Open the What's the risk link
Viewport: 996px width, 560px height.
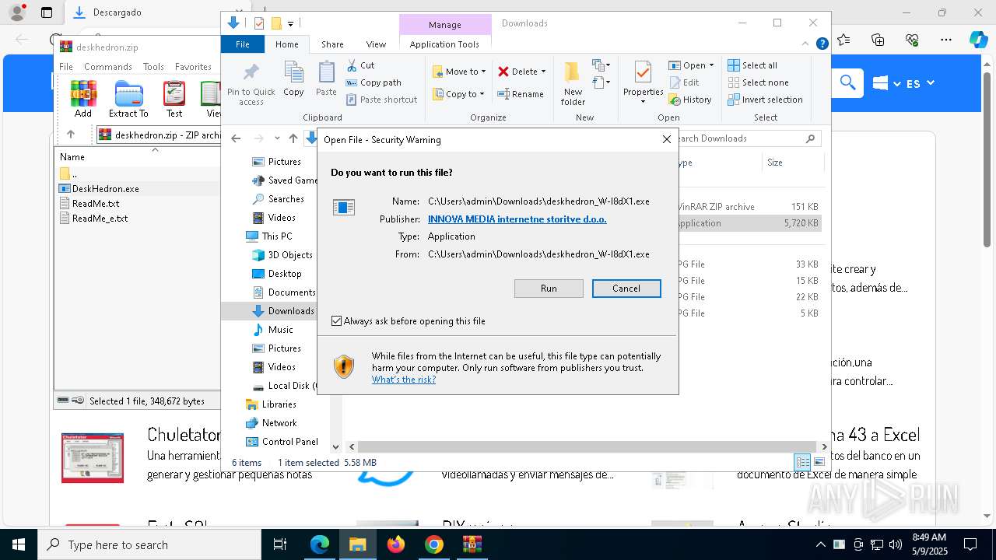pyautogui.click(x=403, y=380)
